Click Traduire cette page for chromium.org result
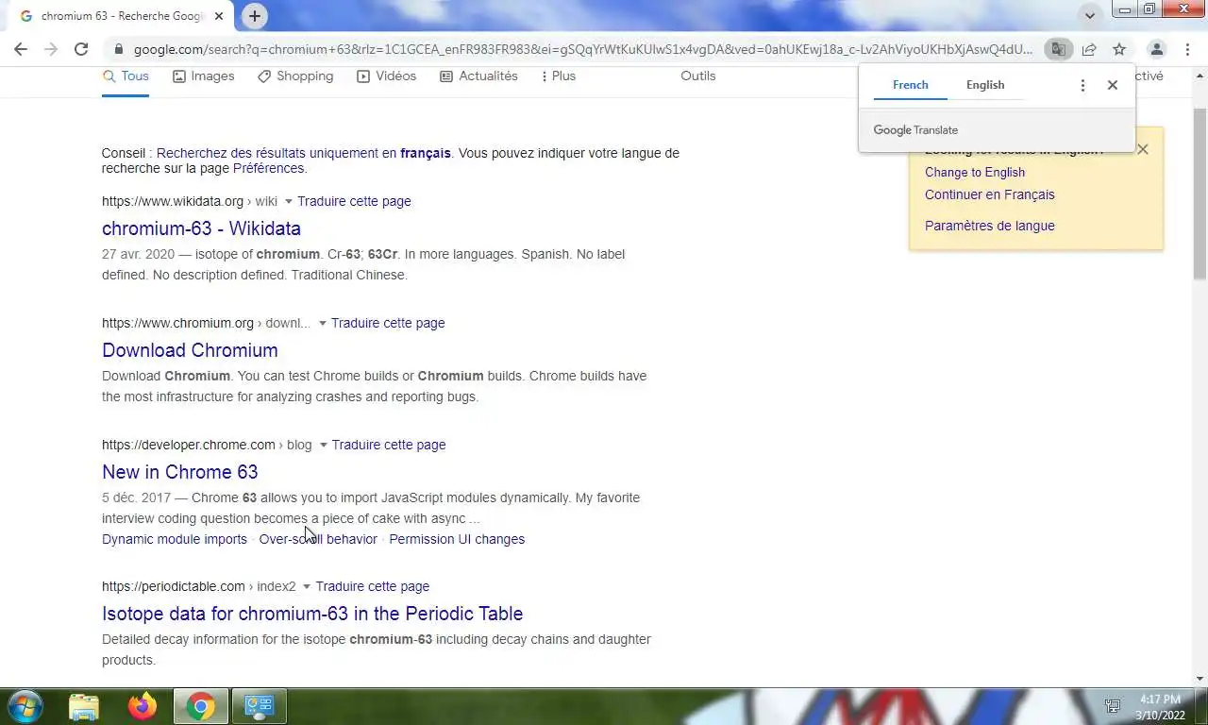 click(388, 323)
